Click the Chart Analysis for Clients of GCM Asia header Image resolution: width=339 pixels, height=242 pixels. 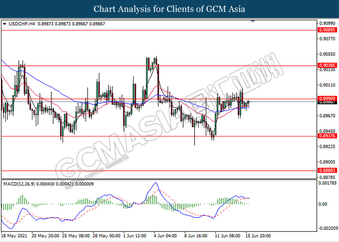(169, 9)
